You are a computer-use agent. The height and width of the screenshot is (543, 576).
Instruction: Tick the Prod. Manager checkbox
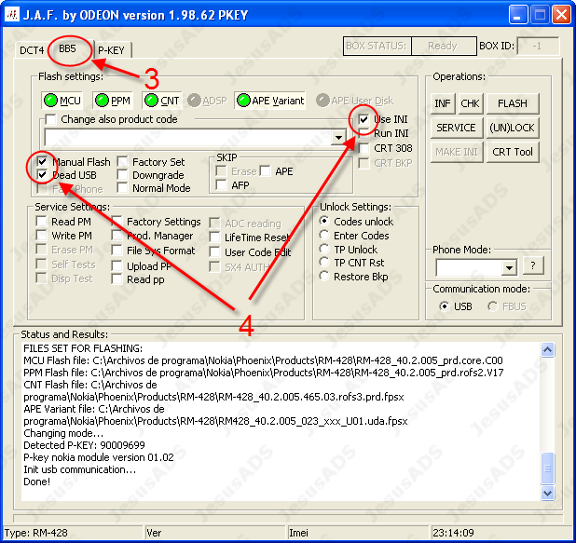coord(117,236)
